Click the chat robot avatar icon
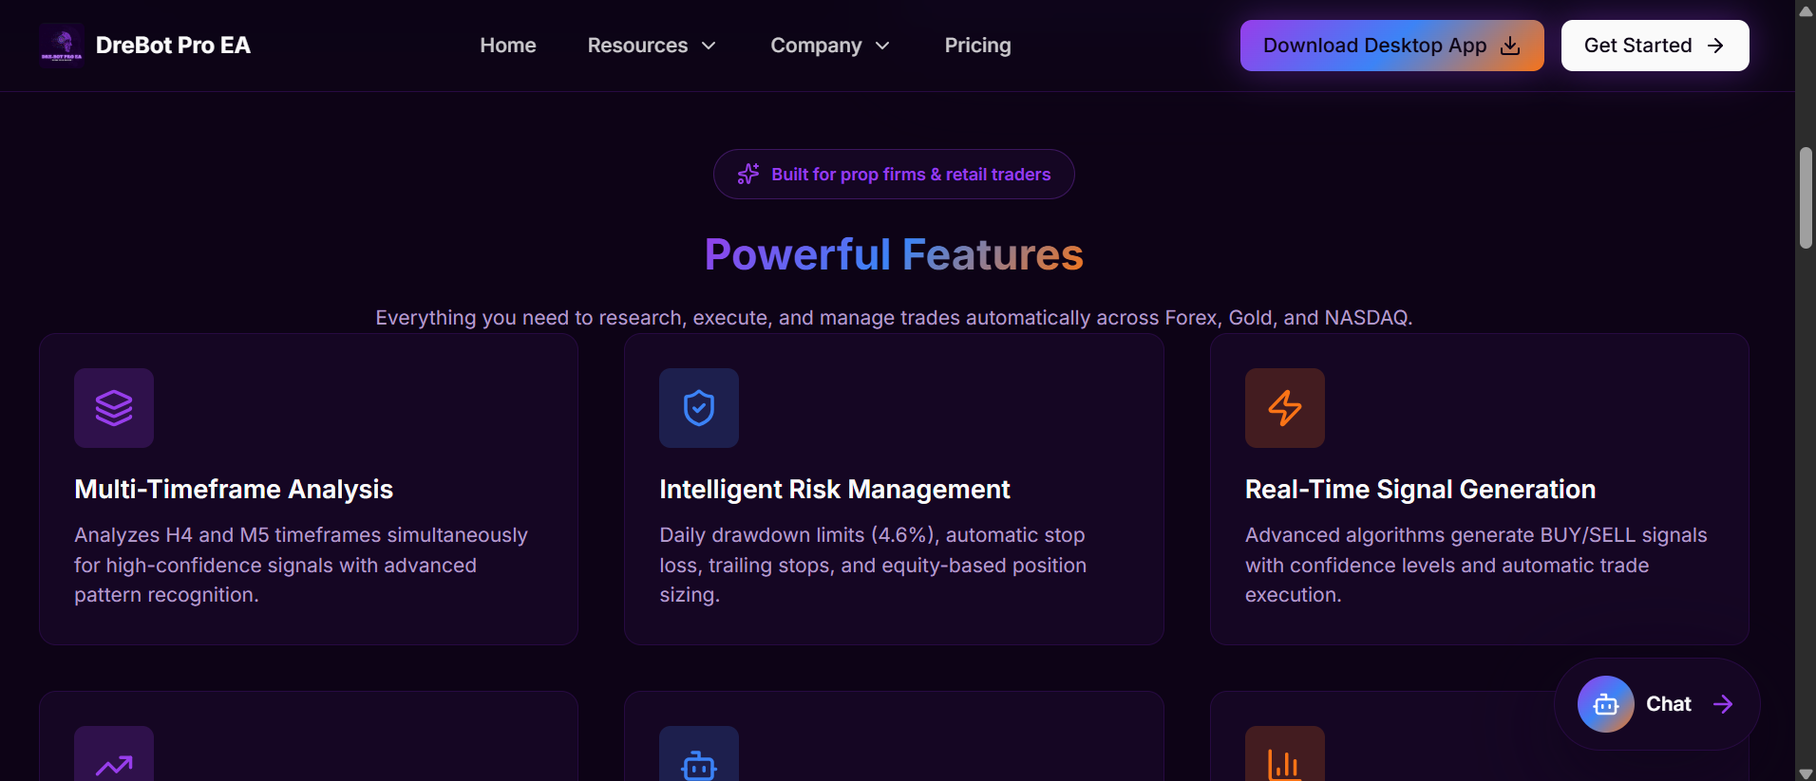Viewport: 1816px width, 781px height. tap(1605, 704)
